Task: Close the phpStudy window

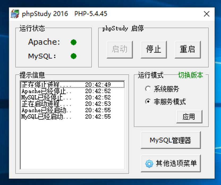Action: pos(207,14)
